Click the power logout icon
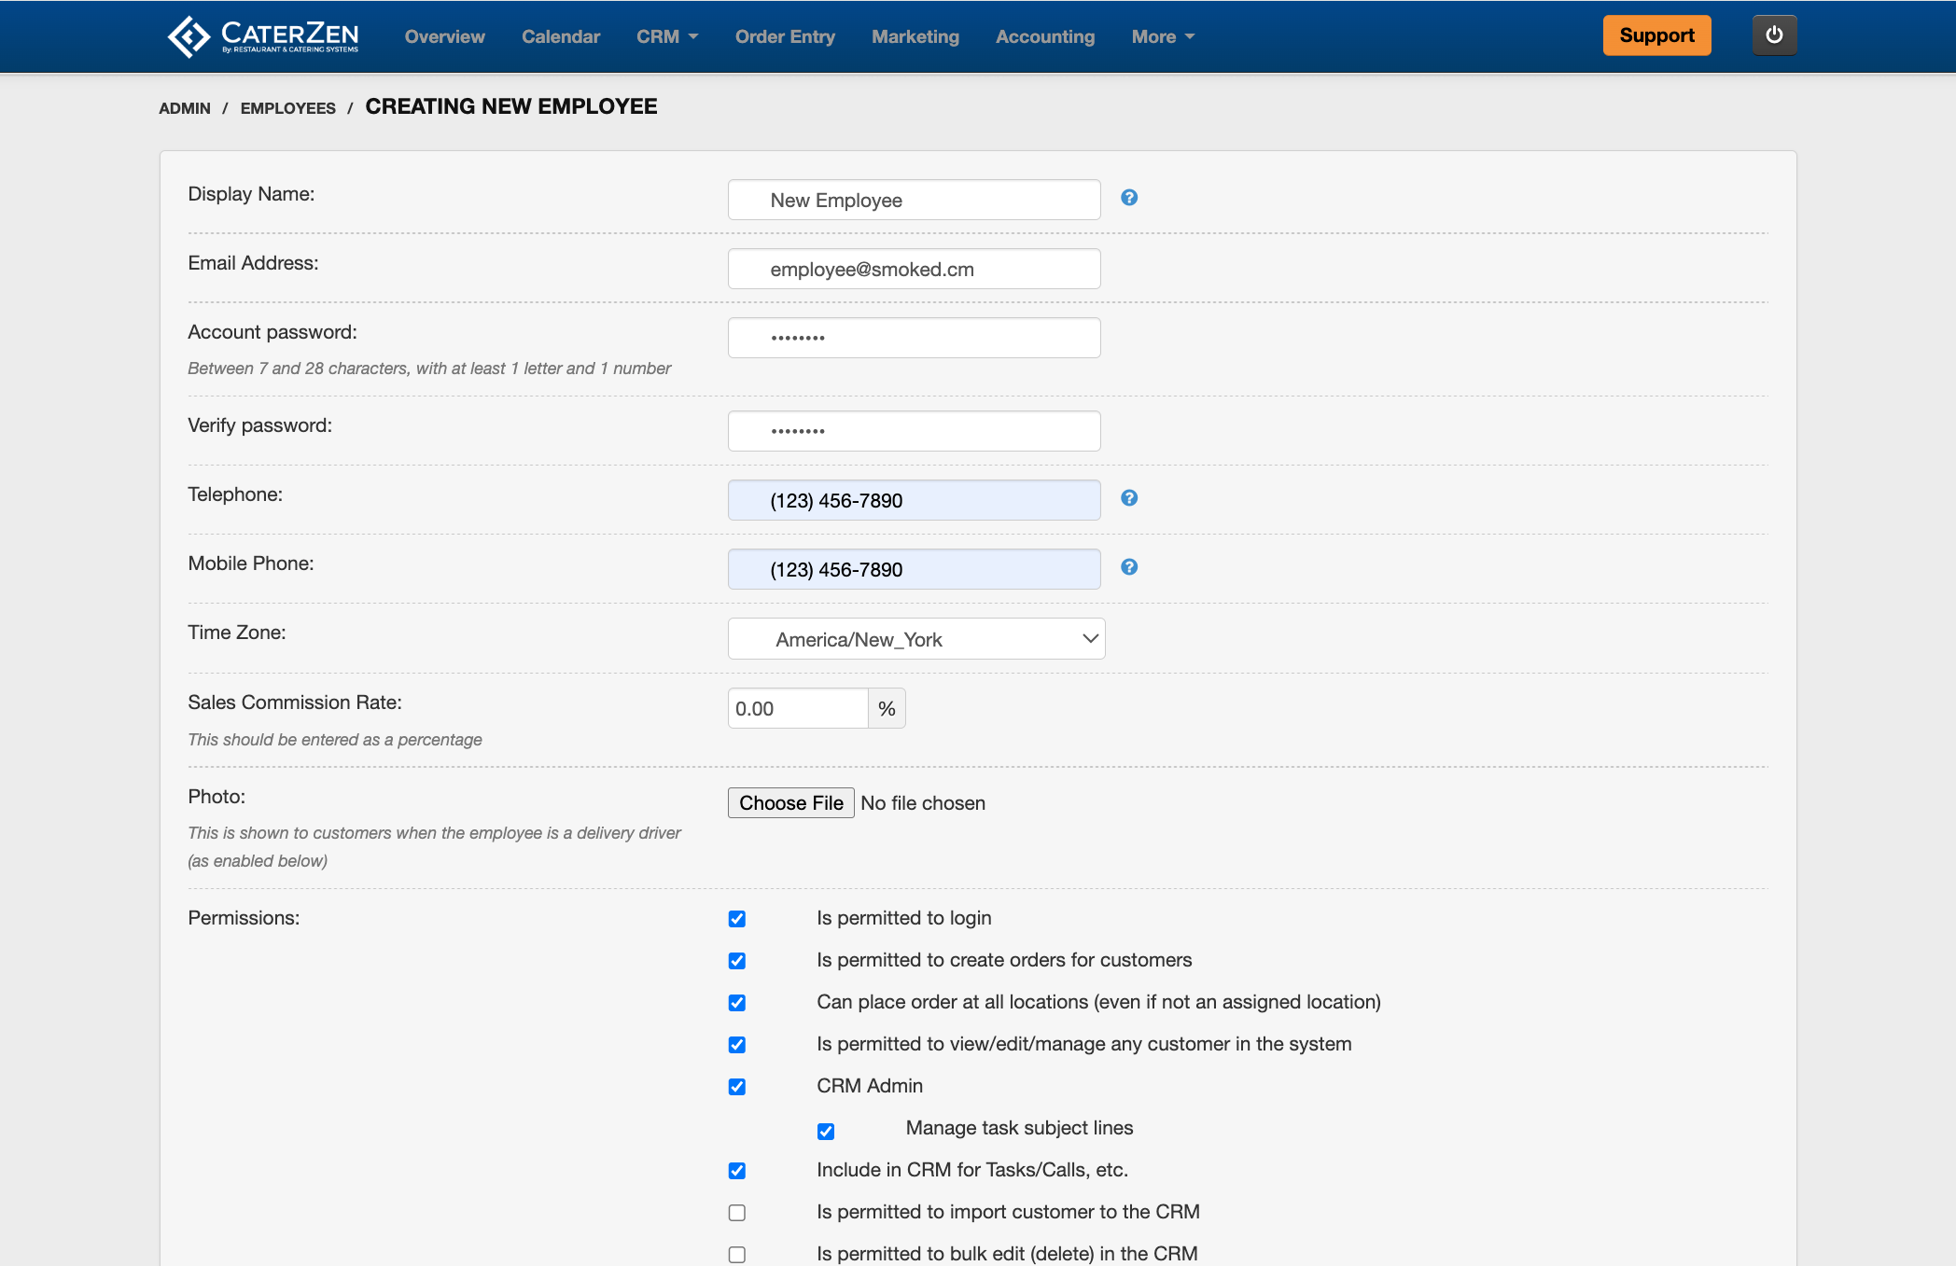This screenshot has width=1956, height=1266. pyautogui.click(x=1774, y=35)
